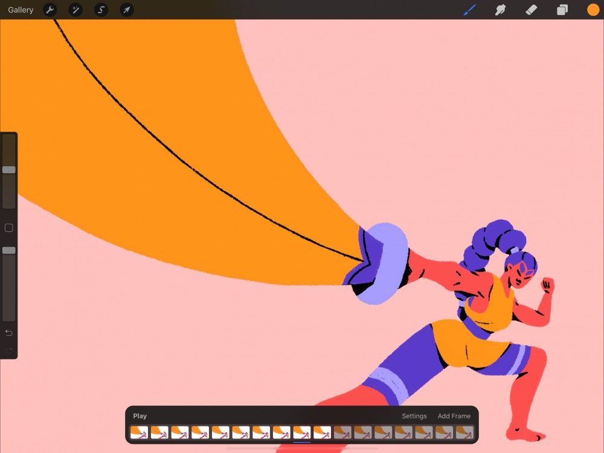Tap the sidebar modify square button

click(8, 228)
